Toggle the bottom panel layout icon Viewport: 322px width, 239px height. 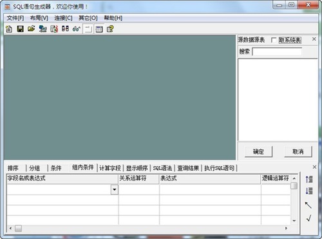tap(88, 29)
